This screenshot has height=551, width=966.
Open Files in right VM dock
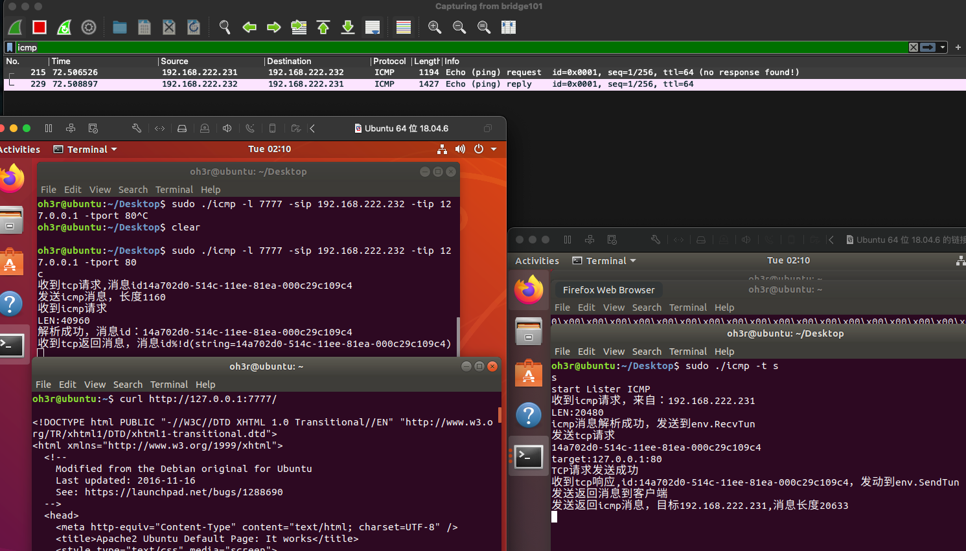[529, 331]
